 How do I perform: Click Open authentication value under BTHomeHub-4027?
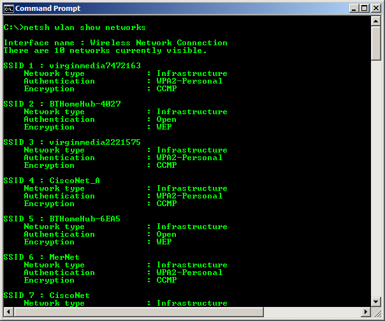(x=166, y=119)
